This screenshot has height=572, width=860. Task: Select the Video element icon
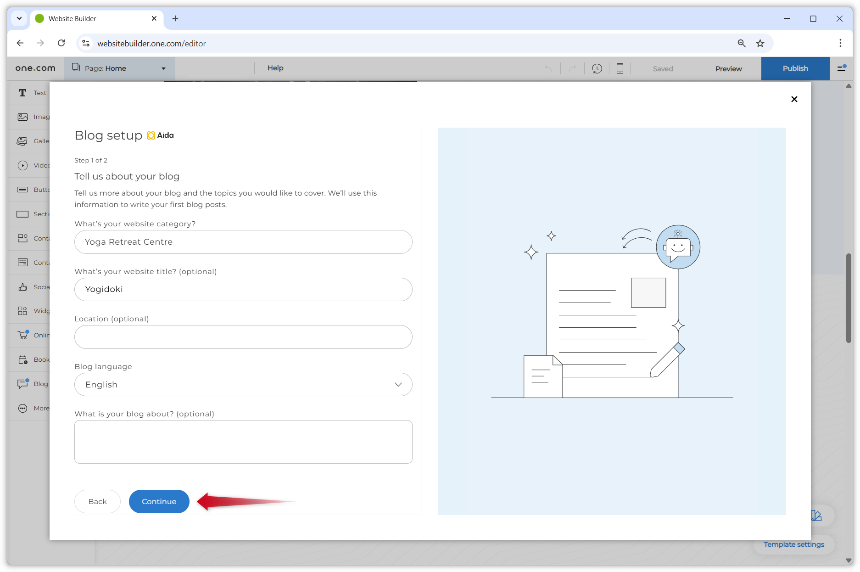pyautogui.click(x=22, y=165)
